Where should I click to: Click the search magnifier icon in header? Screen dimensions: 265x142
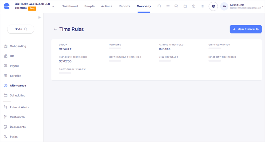(x=159, y=6)
